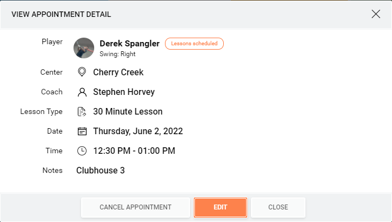Open Derek Spangler's profile photo
This screenshot has height=222, width=392.
(x=84, y=48)
